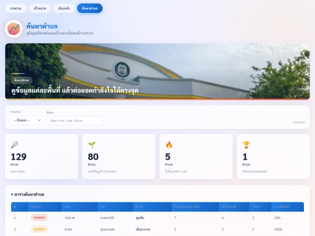
Task: Open the ย้อนหลัง history tab
Action: (64, 8)
